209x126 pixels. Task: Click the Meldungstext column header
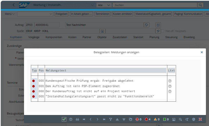tap(106, 70)
